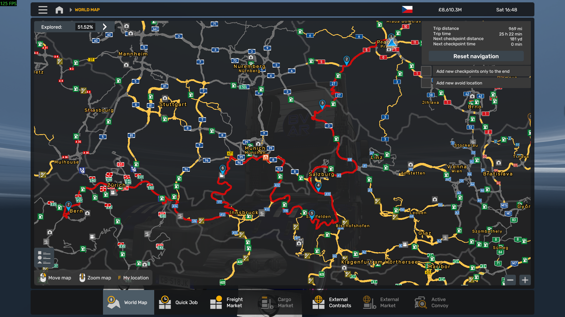Zoom in the map with plus button

(525, 280)
